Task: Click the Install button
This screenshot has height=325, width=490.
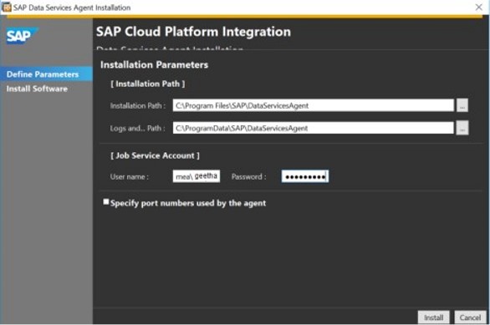Action: point(433,317)
